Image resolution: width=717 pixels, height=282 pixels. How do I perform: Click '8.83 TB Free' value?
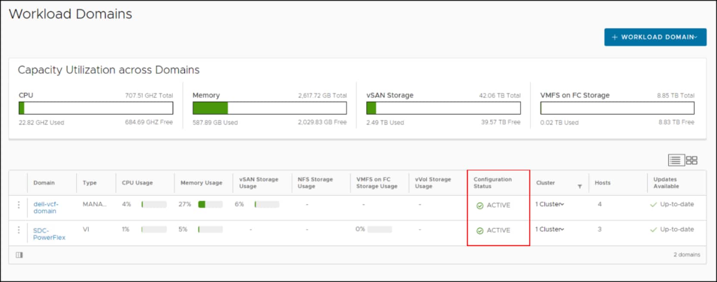(676, 122)
